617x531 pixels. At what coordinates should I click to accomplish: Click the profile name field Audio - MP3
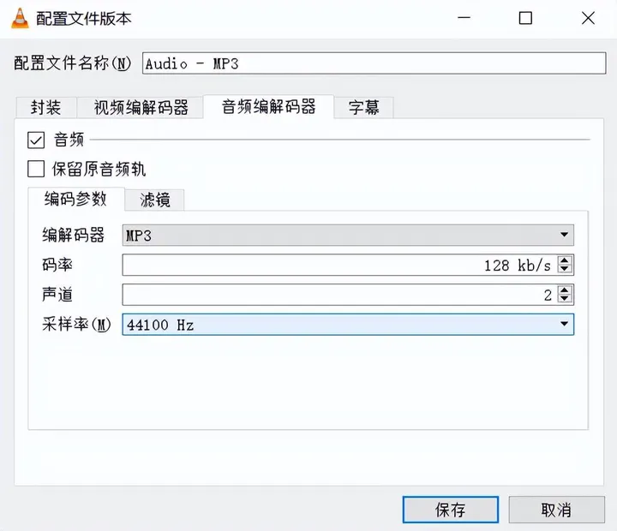(x=374, y=63)
